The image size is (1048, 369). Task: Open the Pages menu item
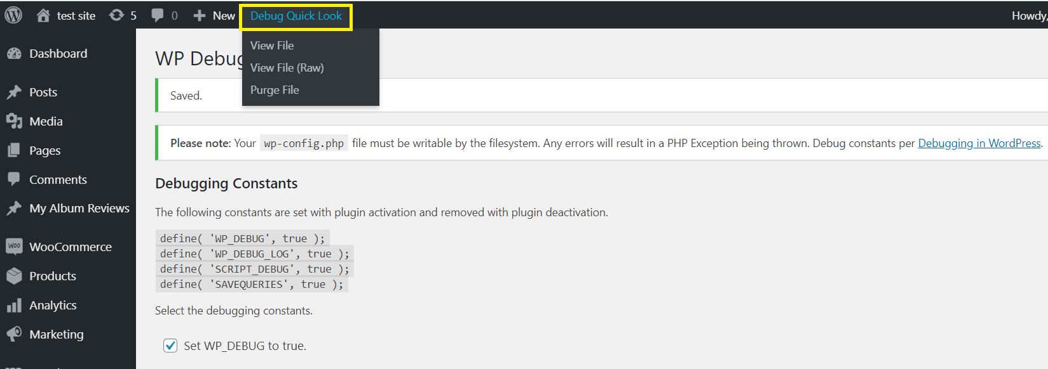click(44, 151)
